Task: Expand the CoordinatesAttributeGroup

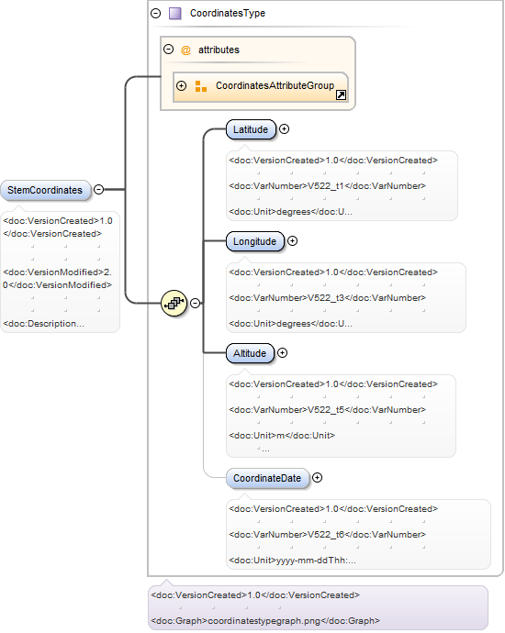Action: point(182,85)
